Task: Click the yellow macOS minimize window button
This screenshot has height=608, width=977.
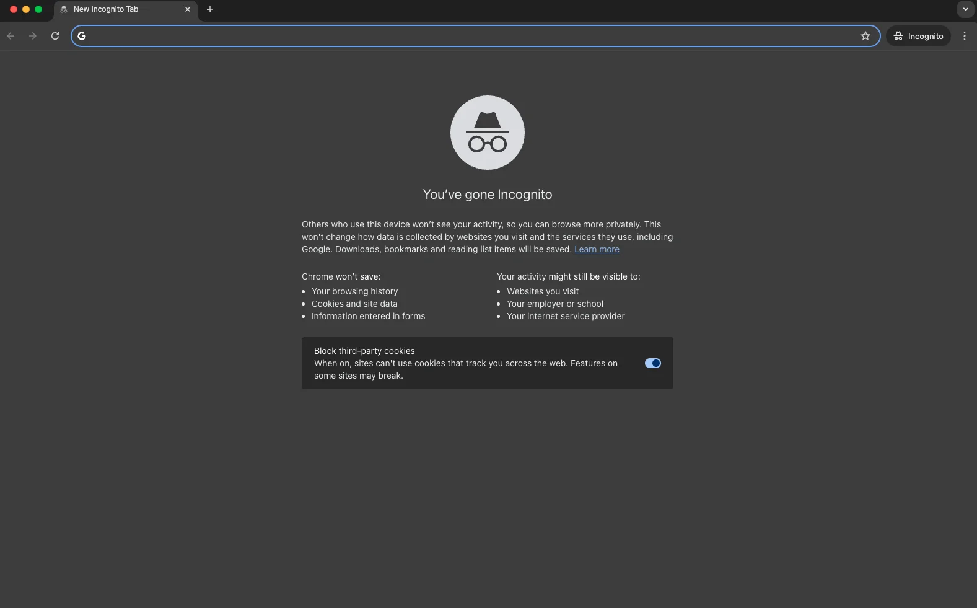Action: 26,9
